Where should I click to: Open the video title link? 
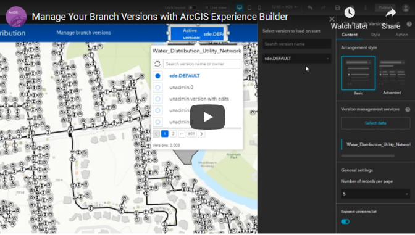160,17
